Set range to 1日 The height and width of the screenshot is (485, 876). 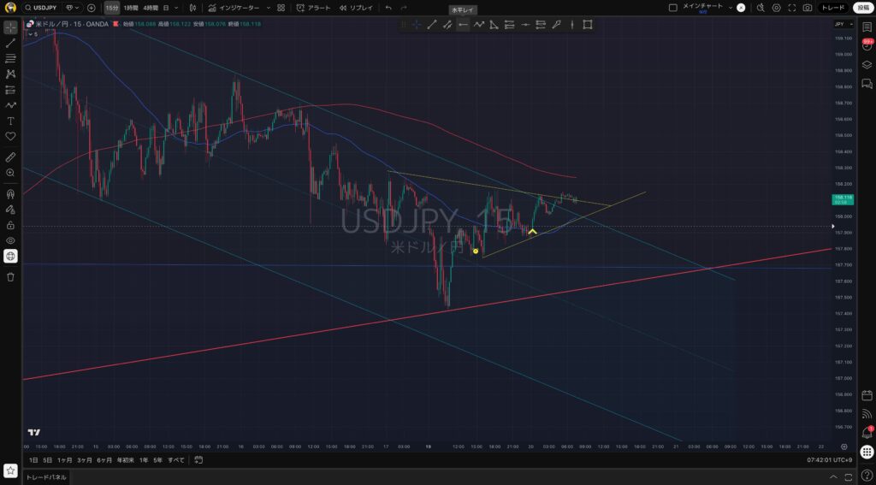33,460
